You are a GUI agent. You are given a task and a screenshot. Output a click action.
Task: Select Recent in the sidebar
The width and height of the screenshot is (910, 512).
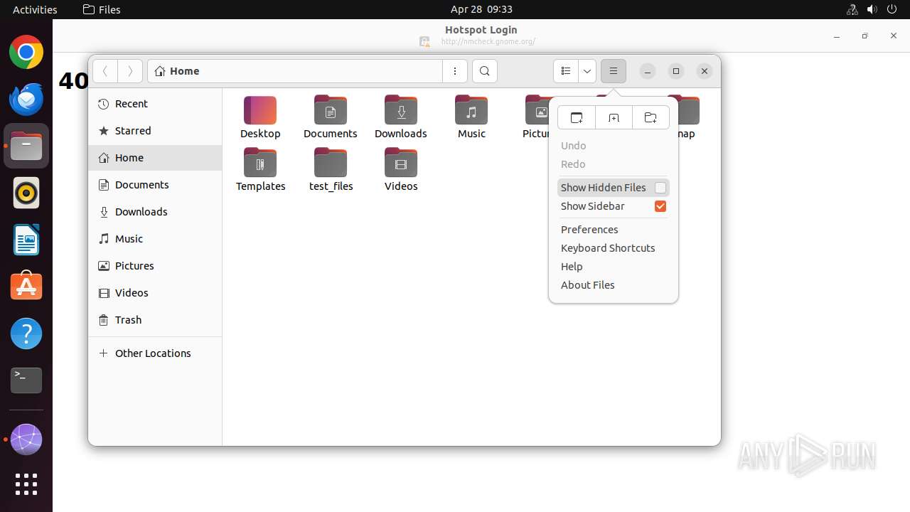(155, 104)
